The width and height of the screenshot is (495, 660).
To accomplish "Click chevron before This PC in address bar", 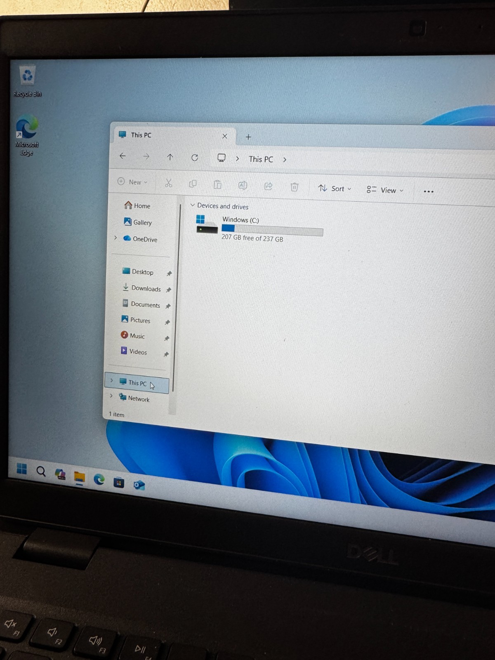I will [x=238, y=159].
